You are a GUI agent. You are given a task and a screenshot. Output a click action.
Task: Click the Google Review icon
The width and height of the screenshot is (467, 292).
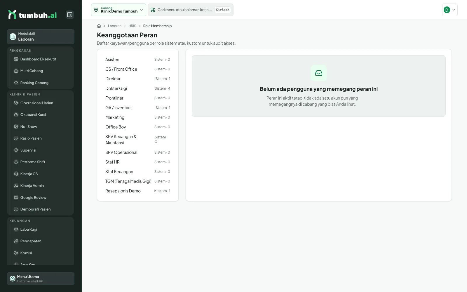tap(16, 197)
